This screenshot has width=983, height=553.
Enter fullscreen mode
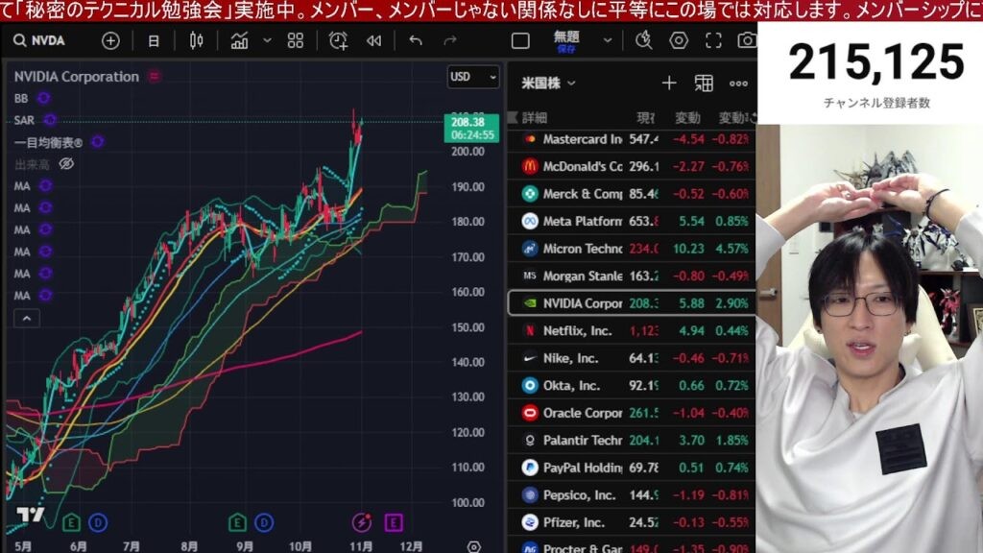(713, 40)
